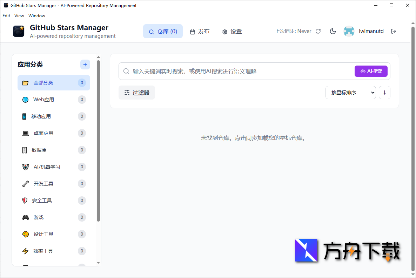This screenshot has width=416, height=278.
Task: Open the 效率工具 lightning category
Action: point(42,251)
